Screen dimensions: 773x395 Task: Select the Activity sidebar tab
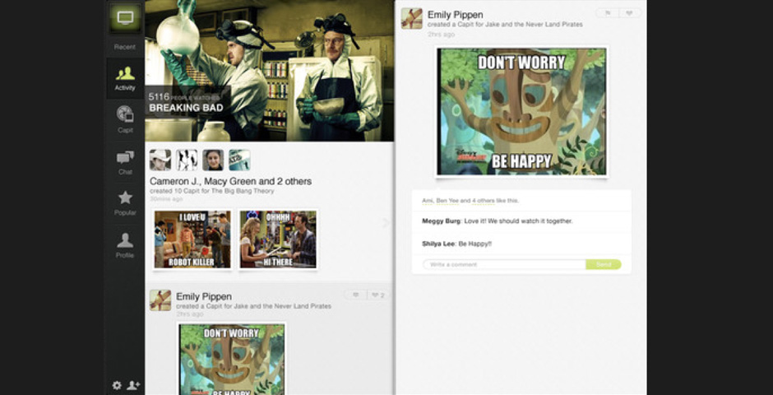(125, 78)
